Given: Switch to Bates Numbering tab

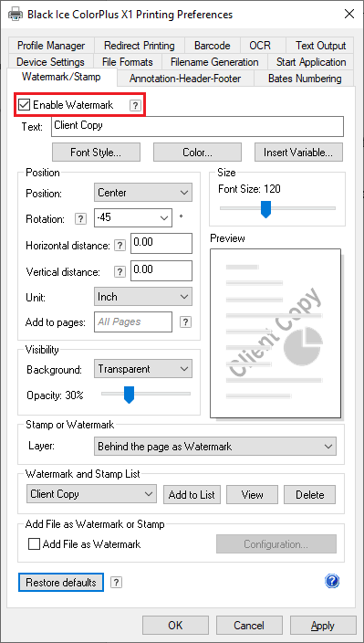Looking at the screenshot, I should point(305,79).
